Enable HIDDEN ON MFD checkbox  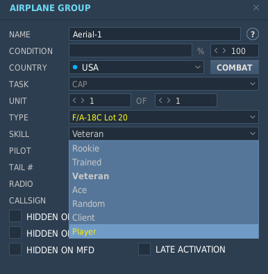[15, 249]
